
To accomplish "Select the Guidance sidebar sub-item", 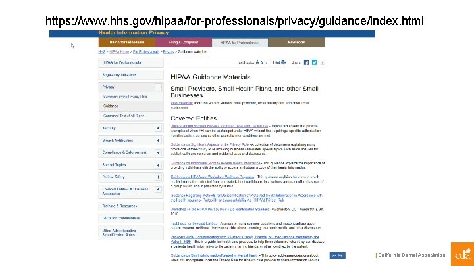I will point(131,106).
